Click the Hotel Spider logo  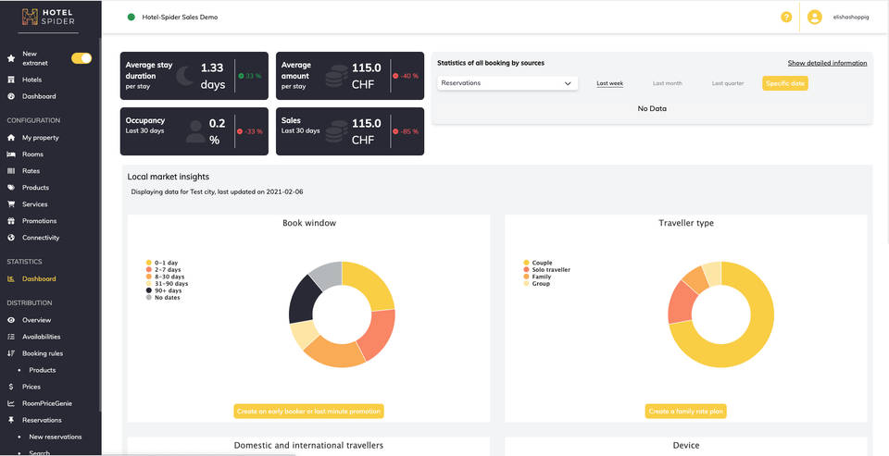[x=49, y=17]
